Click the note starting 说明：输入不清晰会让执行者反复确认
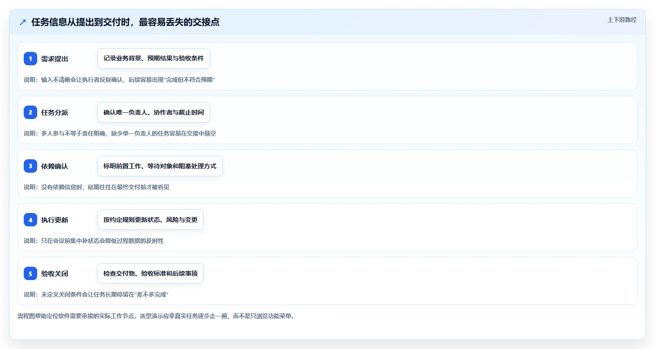 tap(120, 80)
